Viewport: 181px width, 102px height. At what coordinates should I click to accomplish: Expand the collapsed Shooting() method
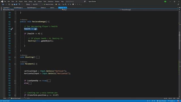click(15, 57)
